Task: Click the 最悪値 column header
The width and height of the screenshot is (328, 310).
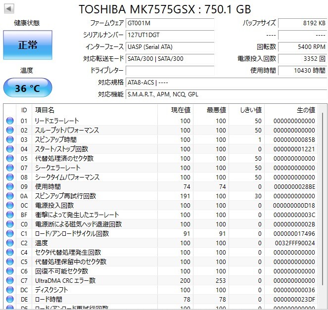Action: (211, 110)
